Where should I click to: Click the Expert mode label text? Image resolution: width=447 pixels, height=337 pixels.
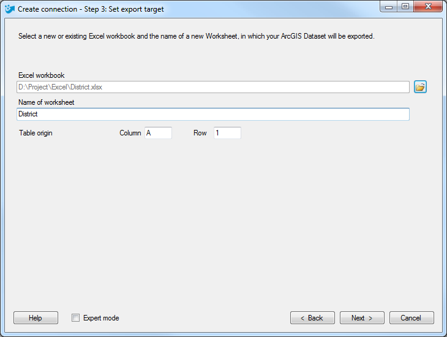(101, 318)
